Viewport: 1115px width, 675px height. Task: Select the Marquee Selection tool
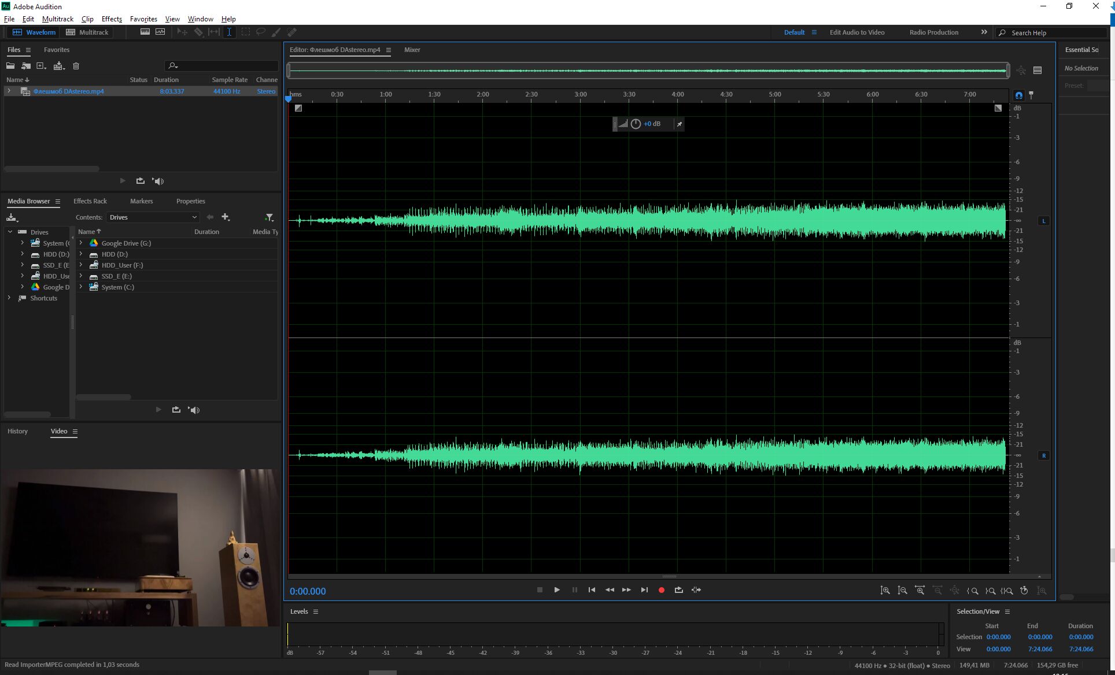click(x=246, y=32)
